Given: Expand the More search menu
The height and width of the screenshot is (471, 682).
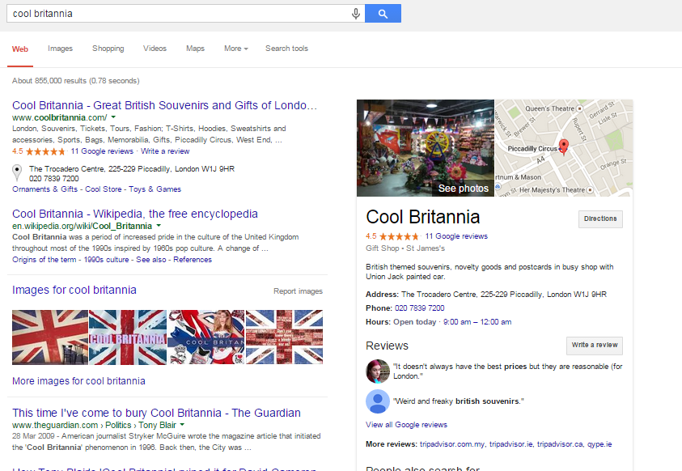Looking at the screenshot, I should tap(236, 49).
